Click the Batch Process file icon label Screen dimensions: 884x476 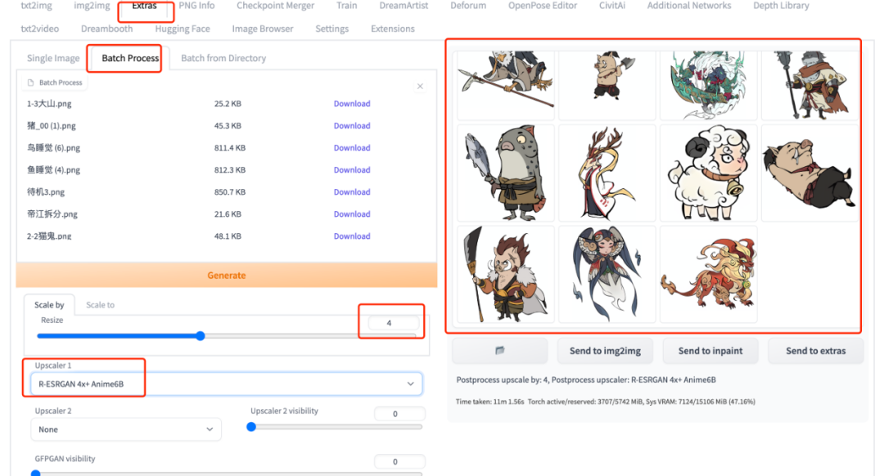click(55, 83)
